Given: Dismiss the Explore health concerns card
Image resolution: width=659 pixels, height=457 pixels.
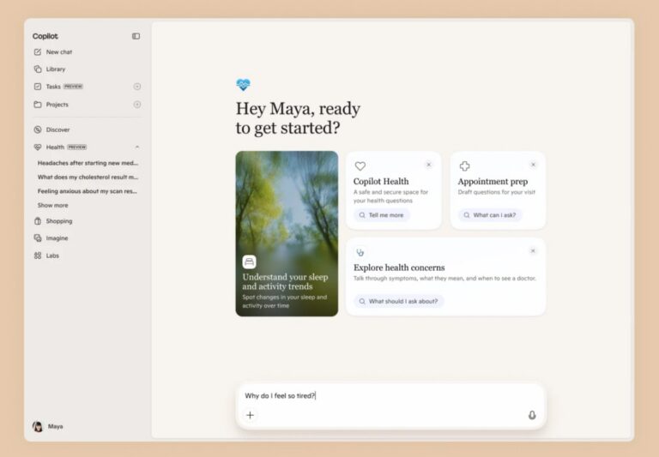Looking at the screenshot, I should coord(533,250).
